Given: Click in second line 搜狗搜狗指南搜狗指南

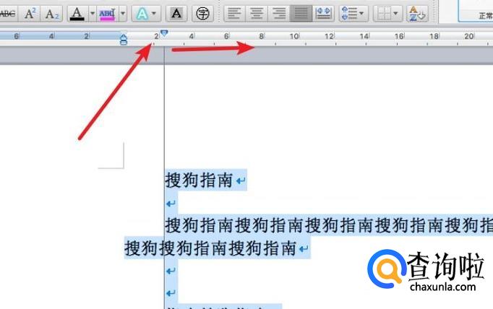Looking at the screenshot, I should [x=210, y=248].
